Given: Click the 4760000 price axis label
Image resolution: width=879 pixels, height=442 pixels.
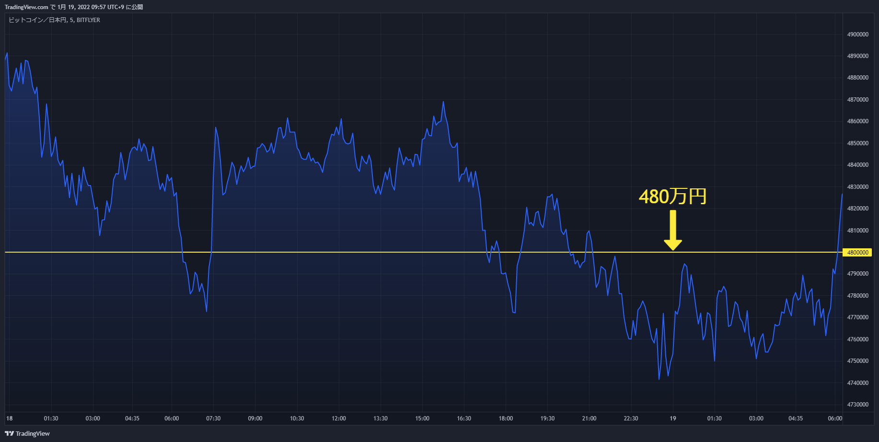Looking at the screenshot, I should (x=857, y=339).
